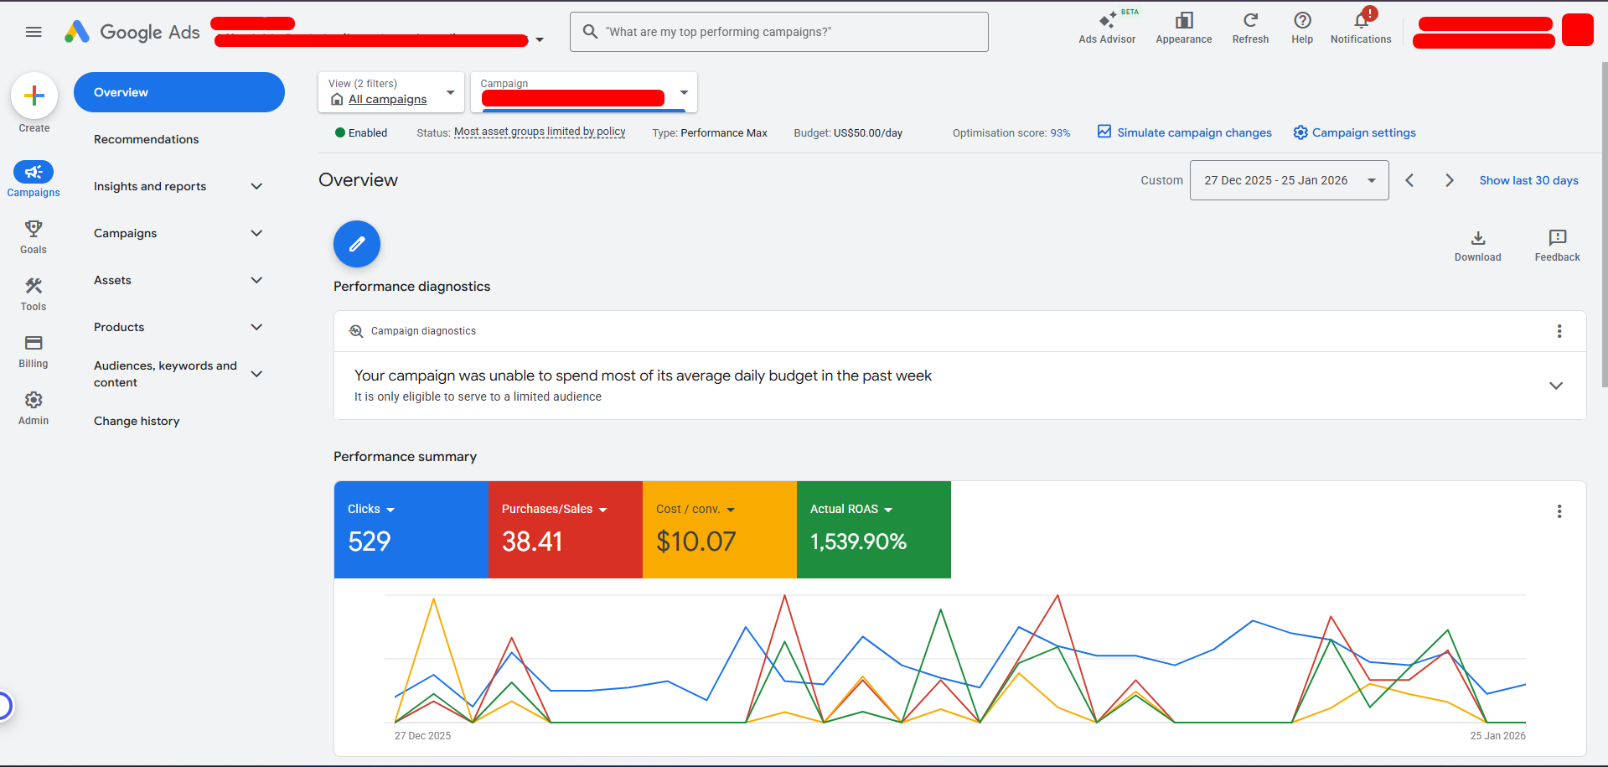The width and height of the screenshot is (1608, 767).
Task: Open Admin in the left rail
Action: point(34,407)
